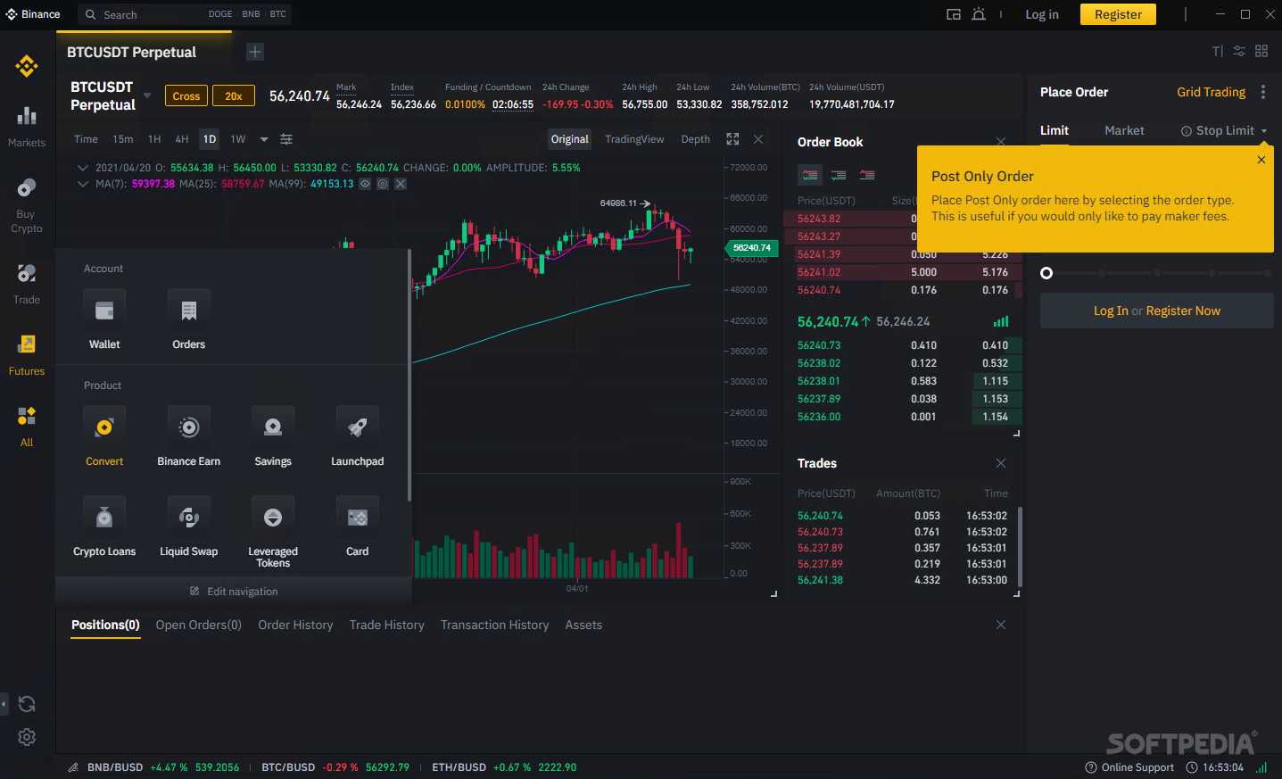The height and width of the screenshot is (779, 1282).
Task: Switch chart to Depth view
Action: pyautogui.click(x=696, y=139)
